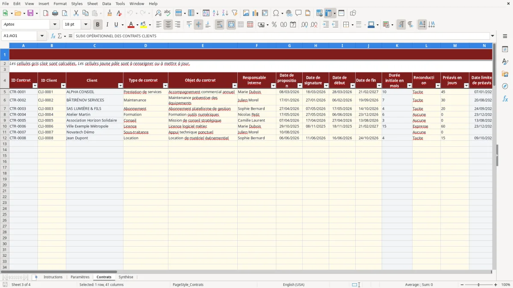The width and height of the screenshot is (513, 288).
Task: Toggle Center Horizontally alignment
Action: click(168, 25)
